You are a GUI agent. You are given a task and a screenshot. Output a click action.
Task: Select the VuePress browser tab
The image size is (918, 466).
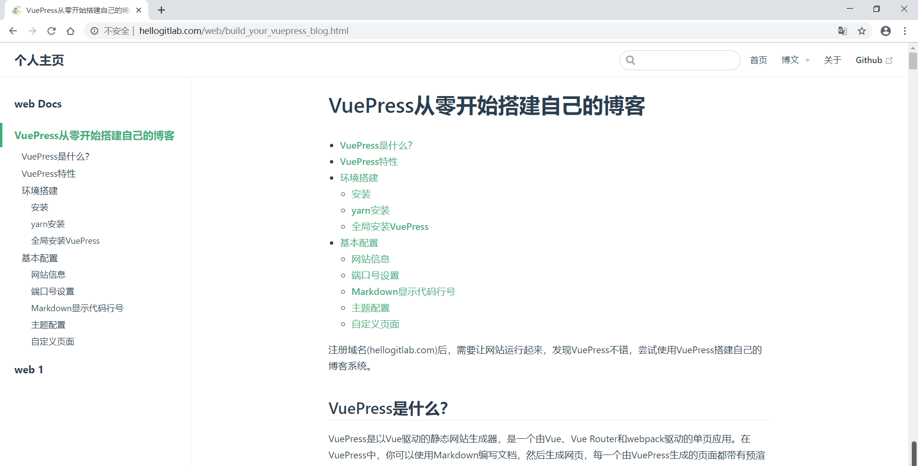76,10
